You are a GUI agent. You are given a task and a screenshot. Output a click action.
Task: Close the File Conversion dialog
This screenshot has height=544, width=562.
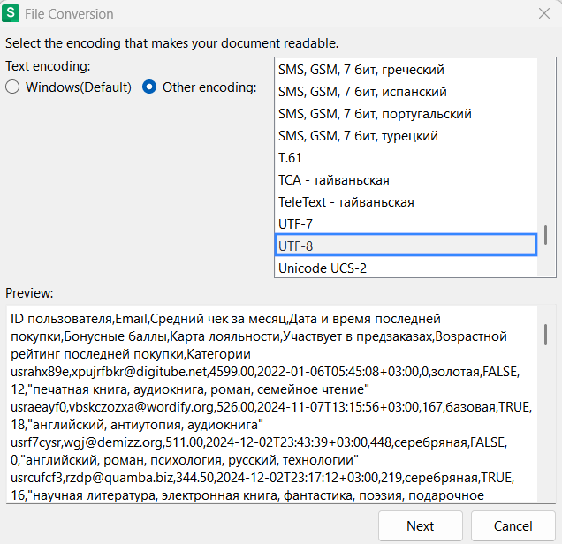[x=544, y=14]
